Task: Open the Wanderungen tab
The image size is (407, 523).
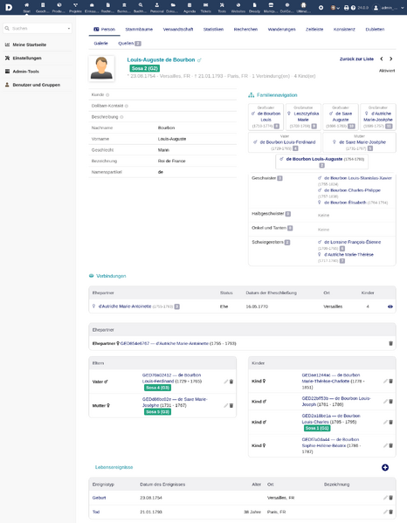Action: point(282,30)
